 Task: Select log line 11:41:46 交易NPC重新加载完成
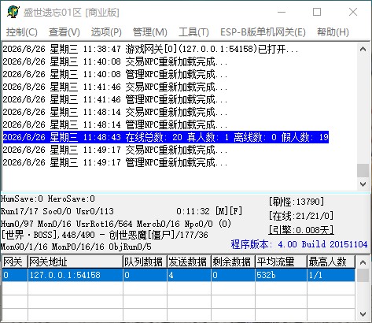[115, 87]
